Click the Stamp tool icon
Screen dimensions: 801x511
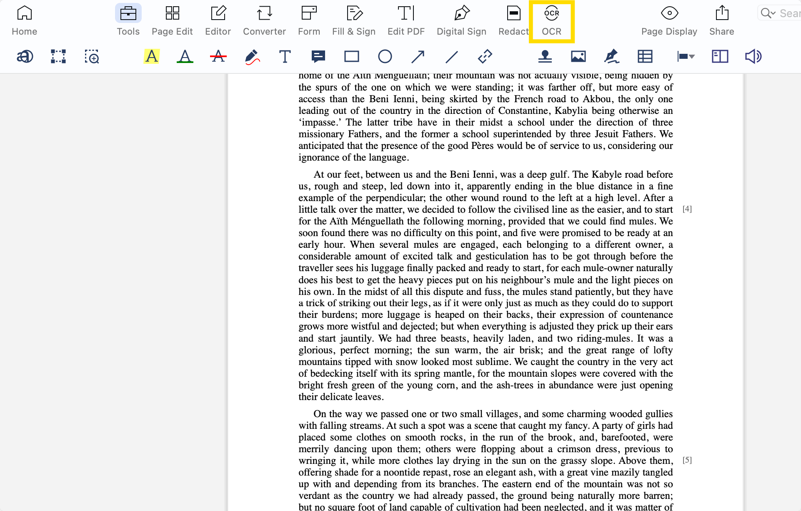click(x=545, y=56)
